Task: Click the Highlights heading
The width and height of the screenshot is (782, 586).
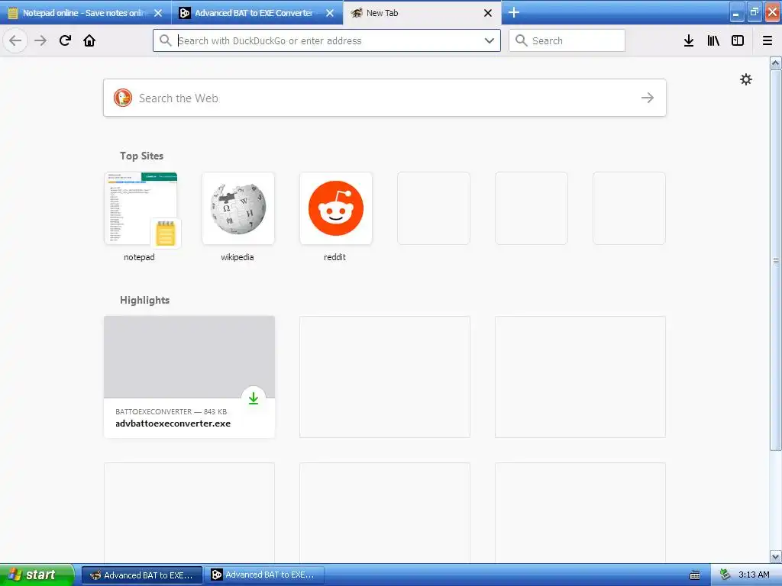Action: coord(144,300)
